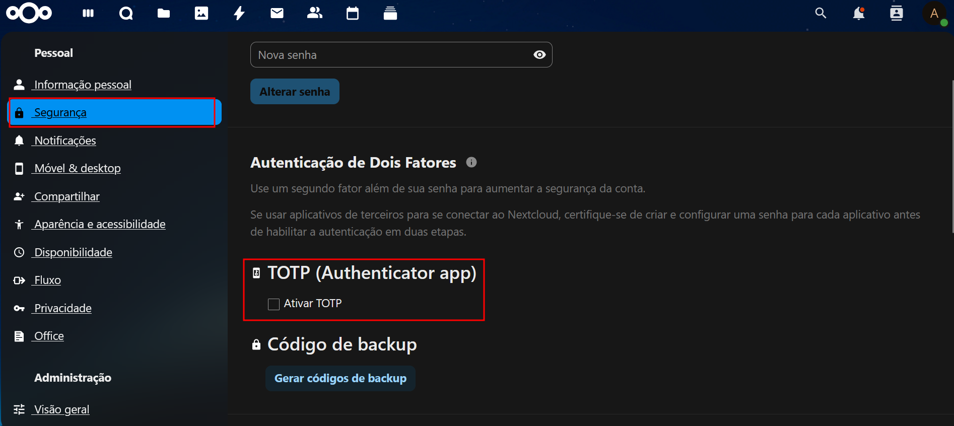Open the contacts menu icon in header
The height and width of the screenshot is (426, 954).
[897, 13]
